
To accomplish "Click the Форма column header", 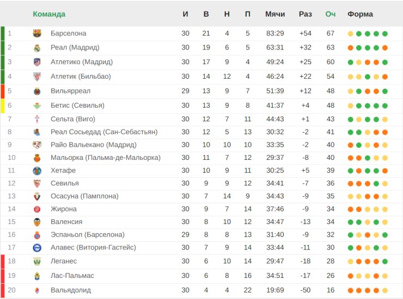I will [360, 14].
